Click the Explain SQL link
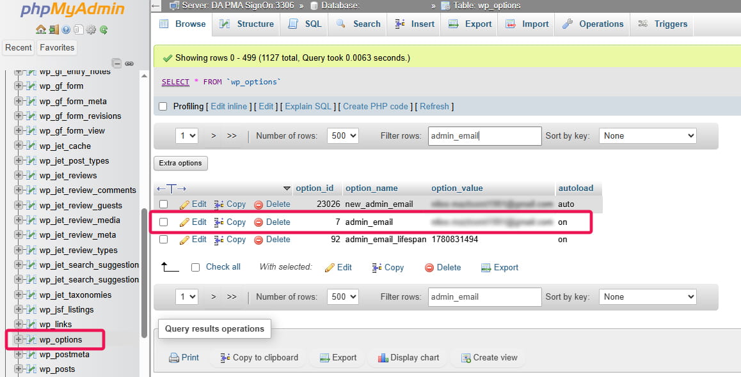Screen dimensions: 741x377 click(308, 107)
